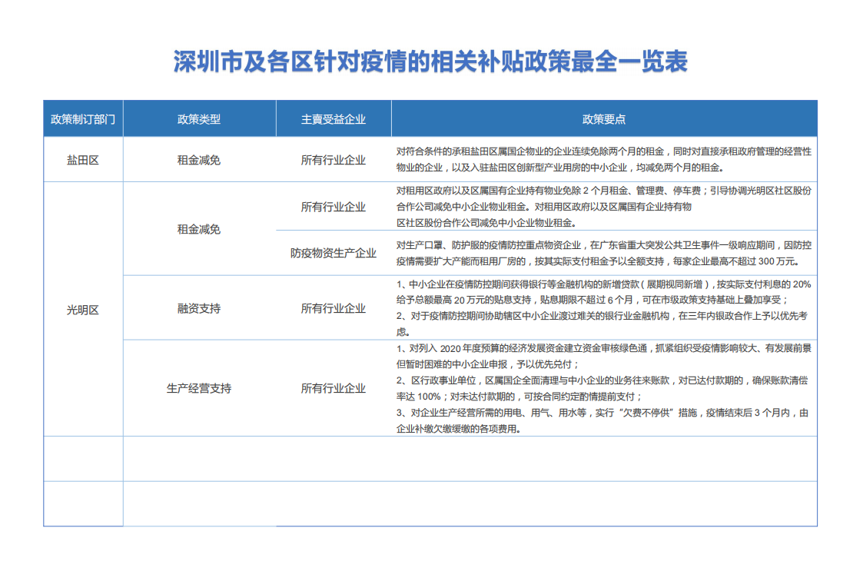Click the first empty row below 光明区
863x581 pixels.
pos(430,459)
